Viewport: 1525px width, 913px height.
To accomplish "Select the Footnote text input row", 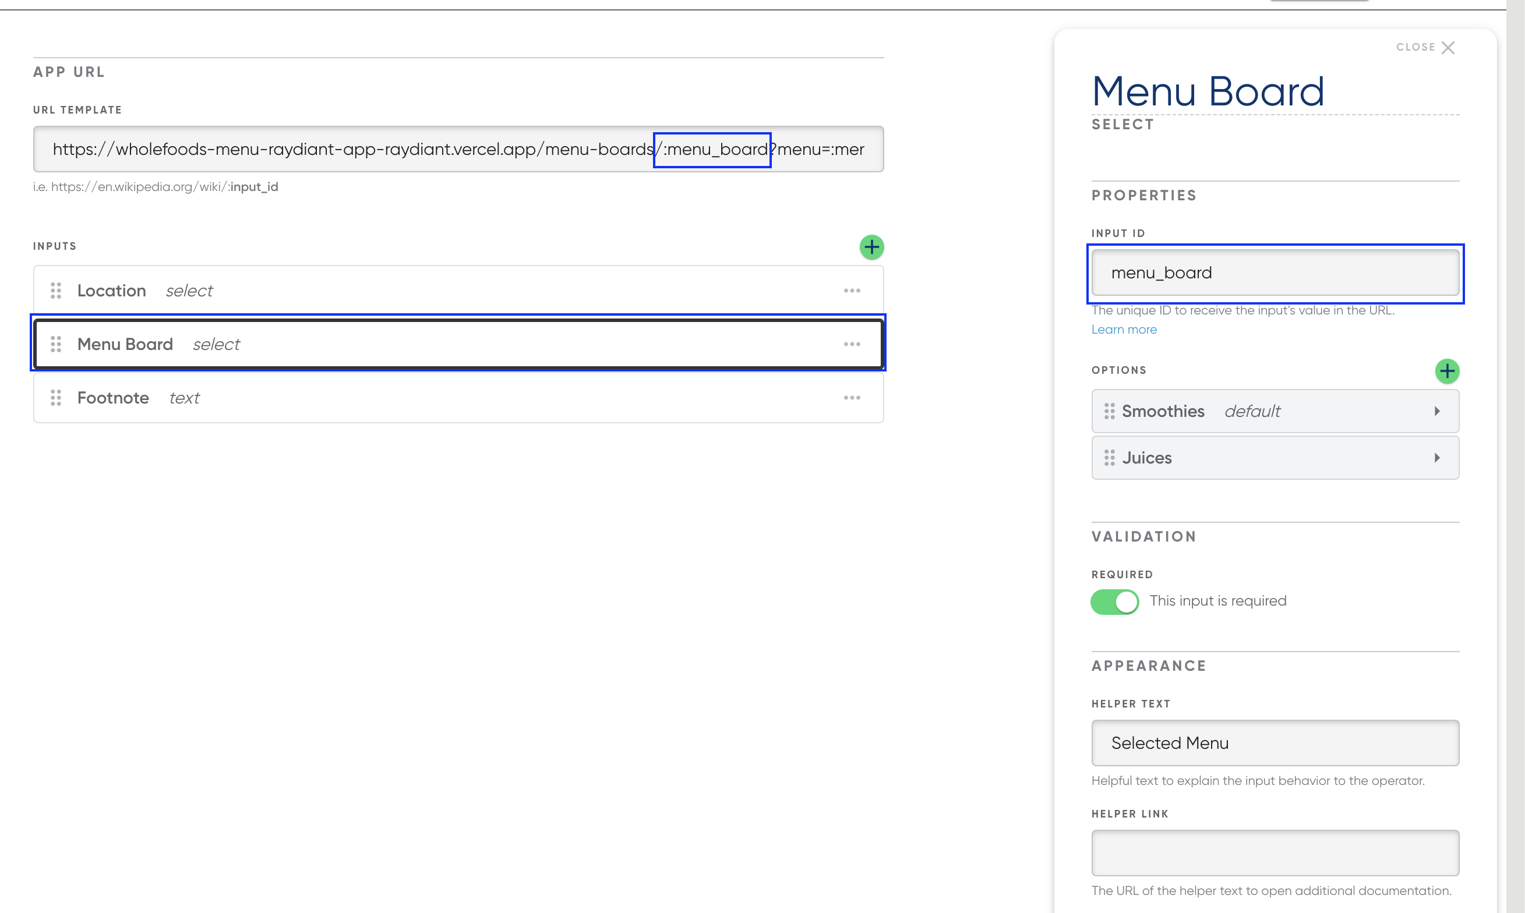I will [x=431, y=398].
